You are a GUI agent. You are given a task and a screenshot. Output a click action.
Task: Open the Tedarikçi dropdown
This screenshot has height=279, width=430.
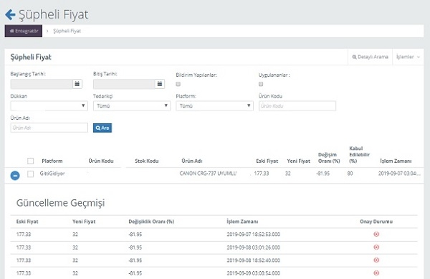tap(132, 105)
